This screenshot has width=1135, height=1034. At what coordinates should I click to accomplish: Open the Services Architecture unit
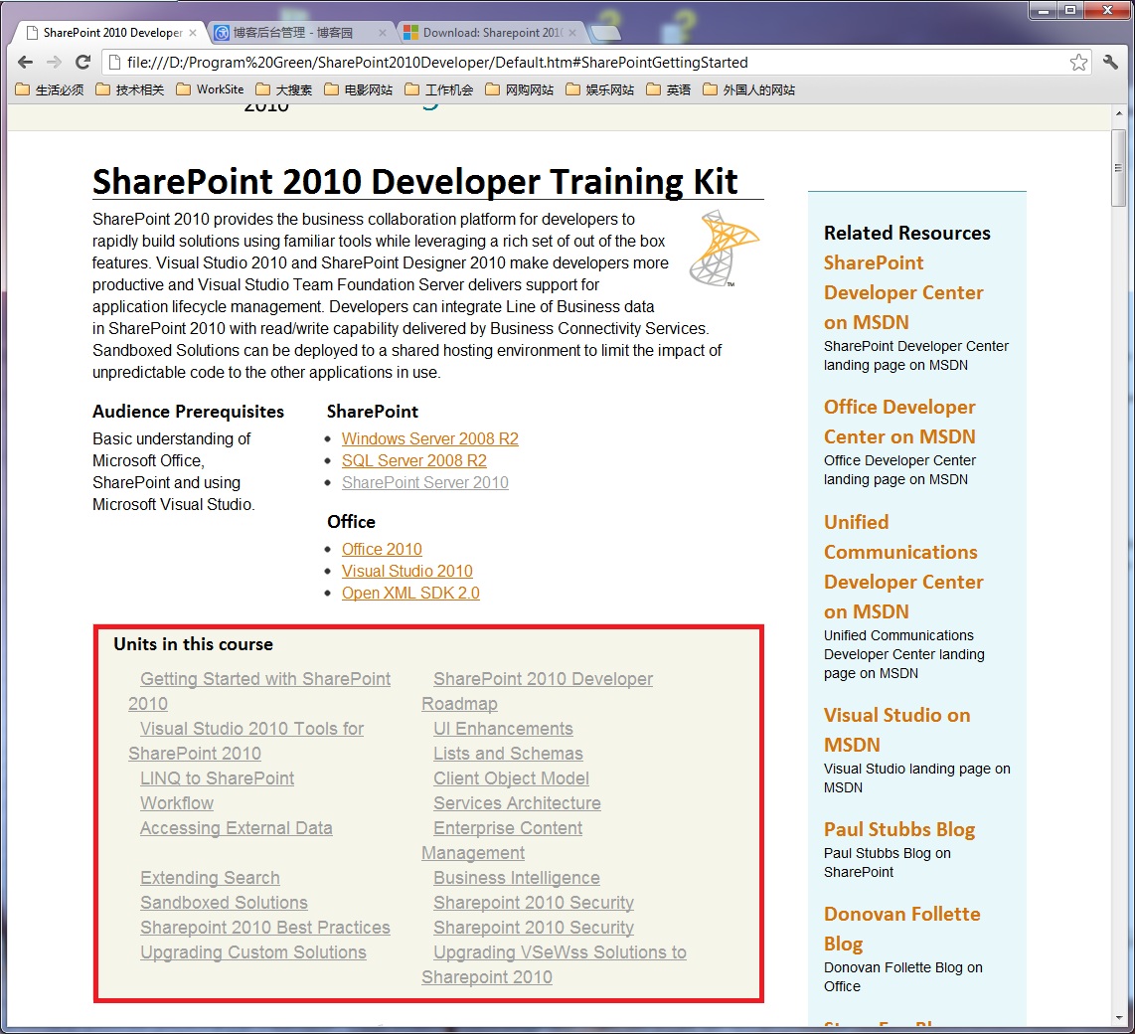517,803
